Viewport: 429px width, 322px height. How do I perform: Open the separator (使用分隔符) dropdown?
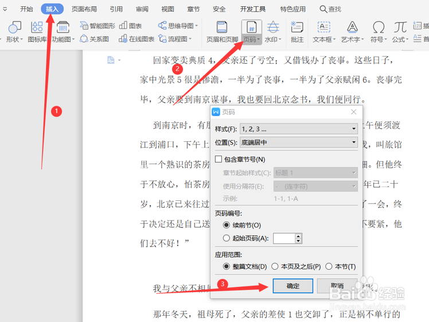(315, 186)
